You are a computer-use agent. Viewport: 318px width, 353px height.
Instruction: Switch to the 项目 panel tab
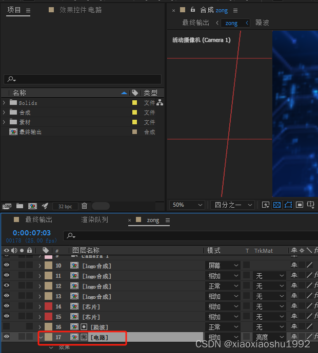(x=14, y=10)
